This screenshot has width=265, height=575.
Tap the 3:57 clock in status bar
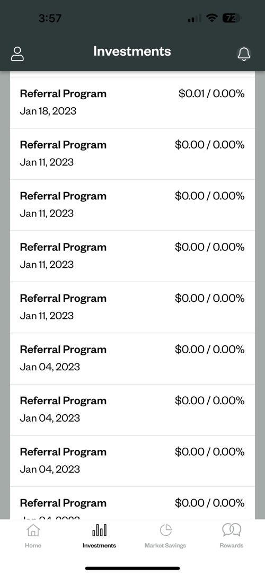click(50, 18)
